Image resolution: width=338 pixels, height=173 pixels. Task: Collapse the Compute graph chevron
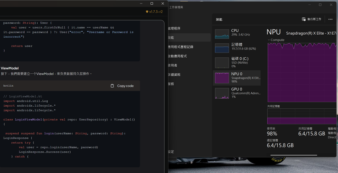click(x=269, y=40)
